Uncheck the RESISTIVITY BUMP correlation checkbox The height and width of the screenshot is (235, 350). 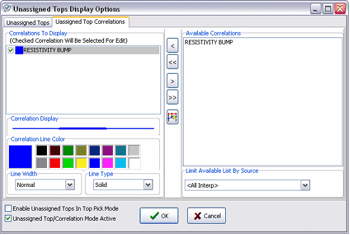11,50
